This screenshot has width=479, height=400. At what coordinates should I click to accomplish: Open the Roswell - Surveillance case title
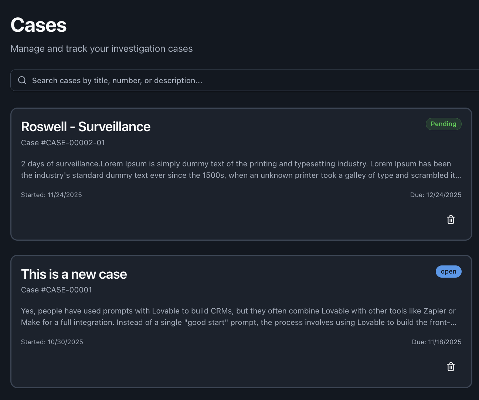coord(86,127)
